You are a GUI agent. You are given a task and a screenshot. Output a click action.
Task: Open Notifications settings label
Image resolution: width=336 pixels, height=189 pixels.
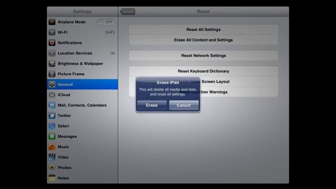pyautogui.click(x=70, y=43)
